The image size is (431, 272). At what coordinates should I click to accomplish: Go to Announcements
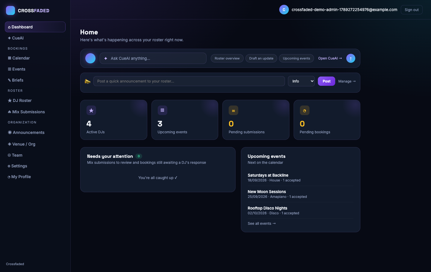[35, 132]
